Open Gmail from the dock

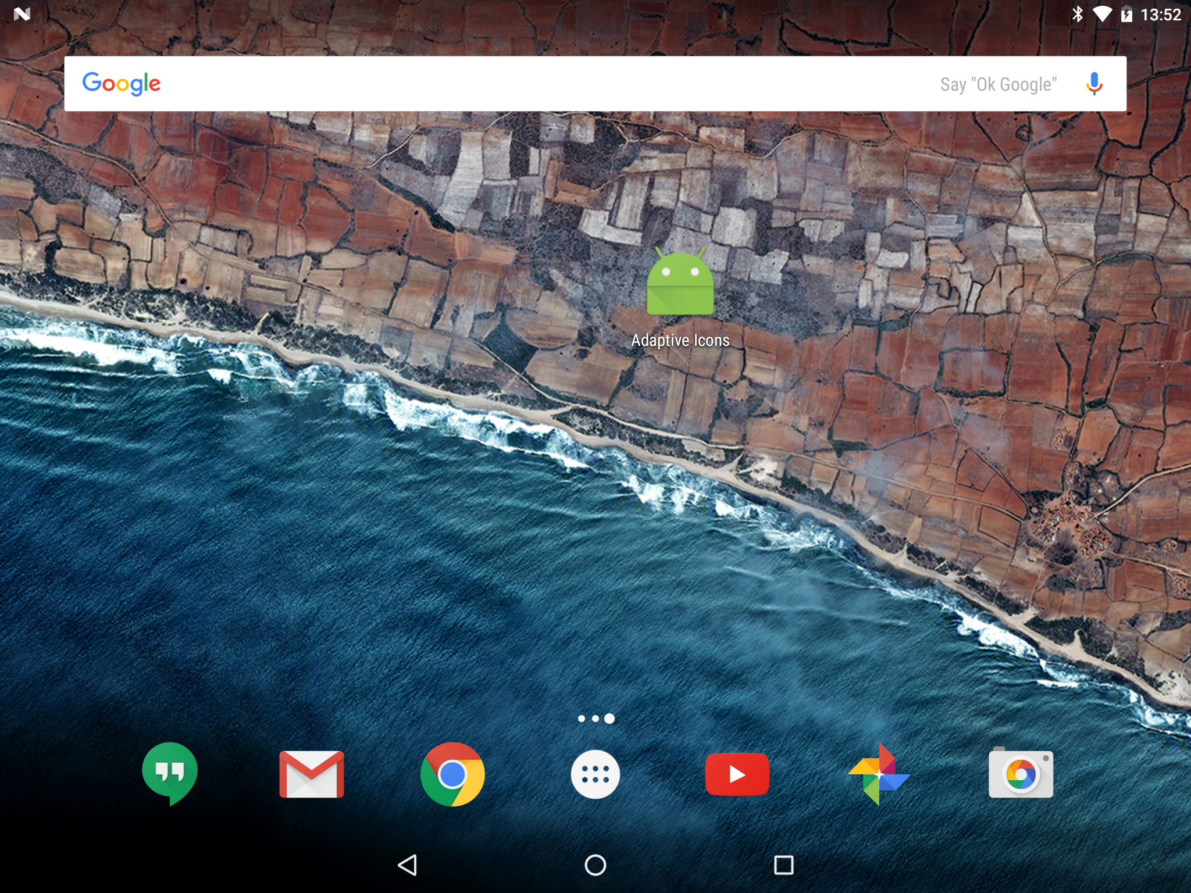click(x=312, y=774)
